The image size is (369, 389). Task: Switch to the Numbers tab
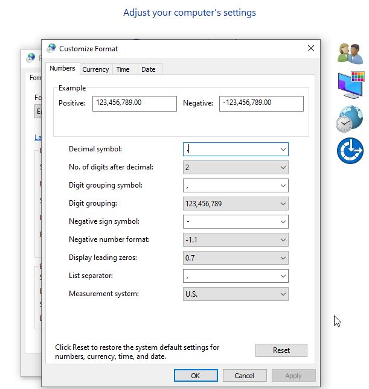coord(62,68)
